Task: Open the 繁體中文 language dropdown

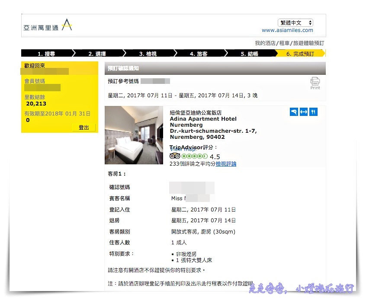Action: coord(295,22)
